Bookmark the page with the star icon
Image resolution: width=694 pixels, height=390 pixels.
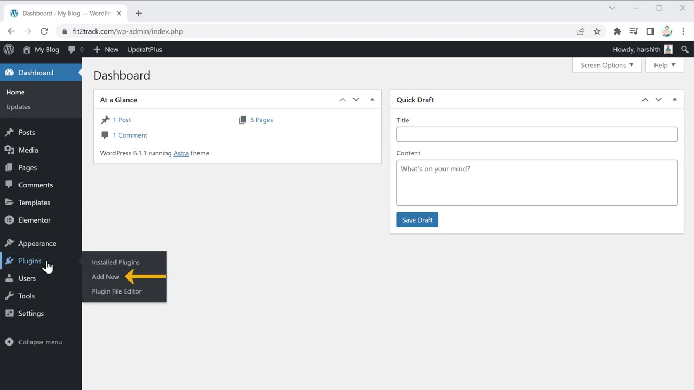(x=596, y=31)
